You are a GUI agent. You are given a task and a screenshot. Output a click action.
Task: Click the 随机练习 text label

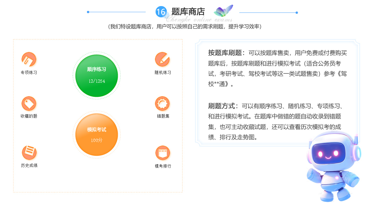point(163,72)
